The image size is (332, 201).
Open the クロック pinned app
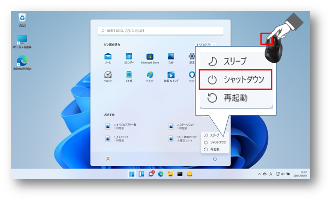click(x=108, y=77)
